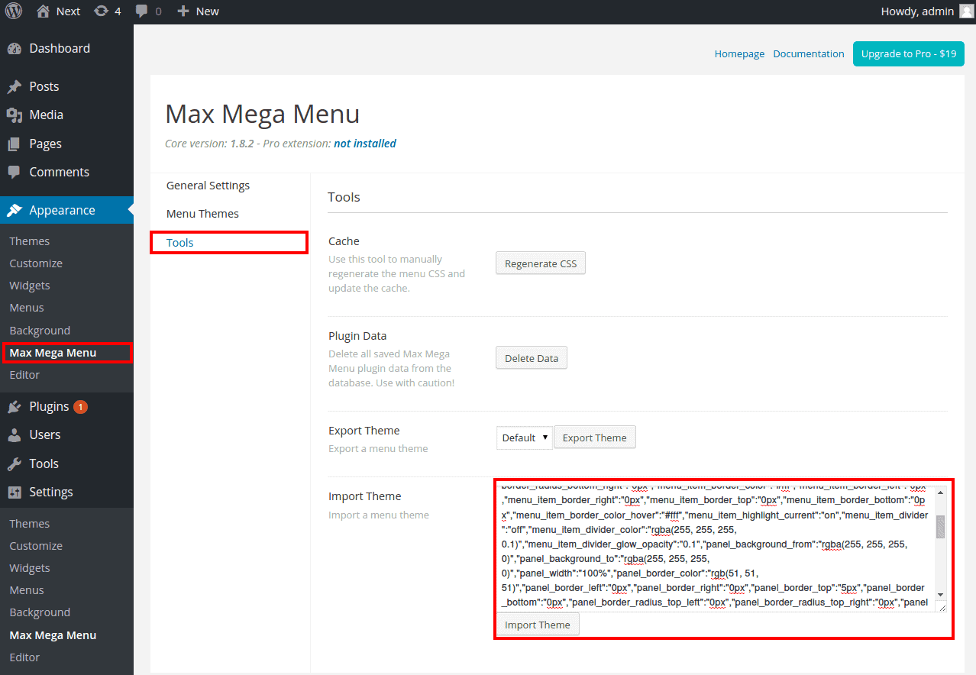Click the Plugins plug icon
976x675 pixels.
(15, 407)
